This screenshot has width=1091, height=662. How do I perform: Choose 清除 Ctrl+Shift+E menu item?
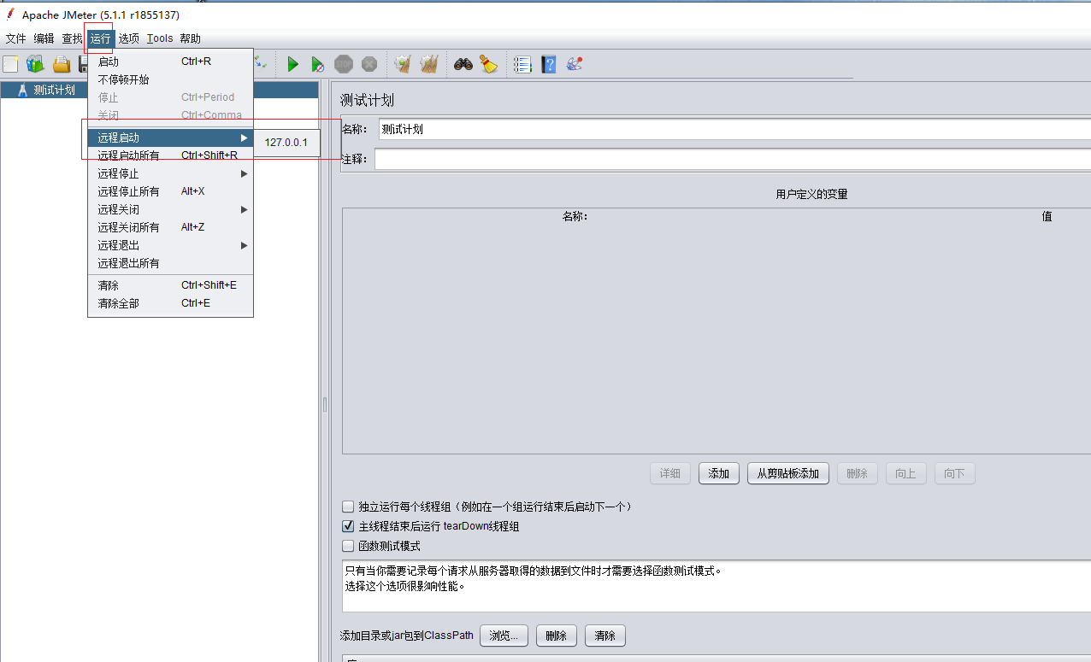pos(170,285)
